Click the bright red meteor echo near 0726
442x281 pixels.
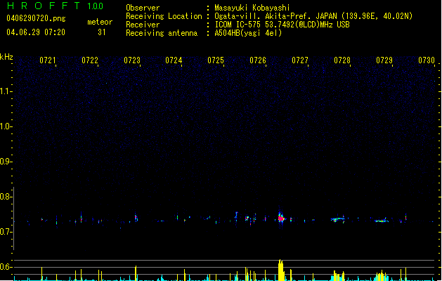281,218
